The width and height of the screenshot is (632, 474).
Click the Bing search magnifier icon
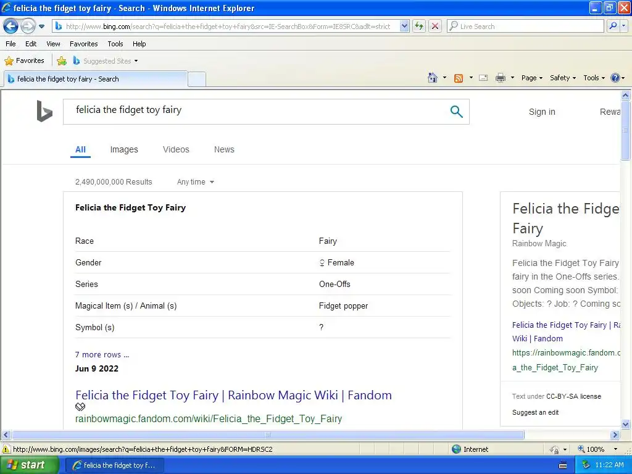point(456,112)
